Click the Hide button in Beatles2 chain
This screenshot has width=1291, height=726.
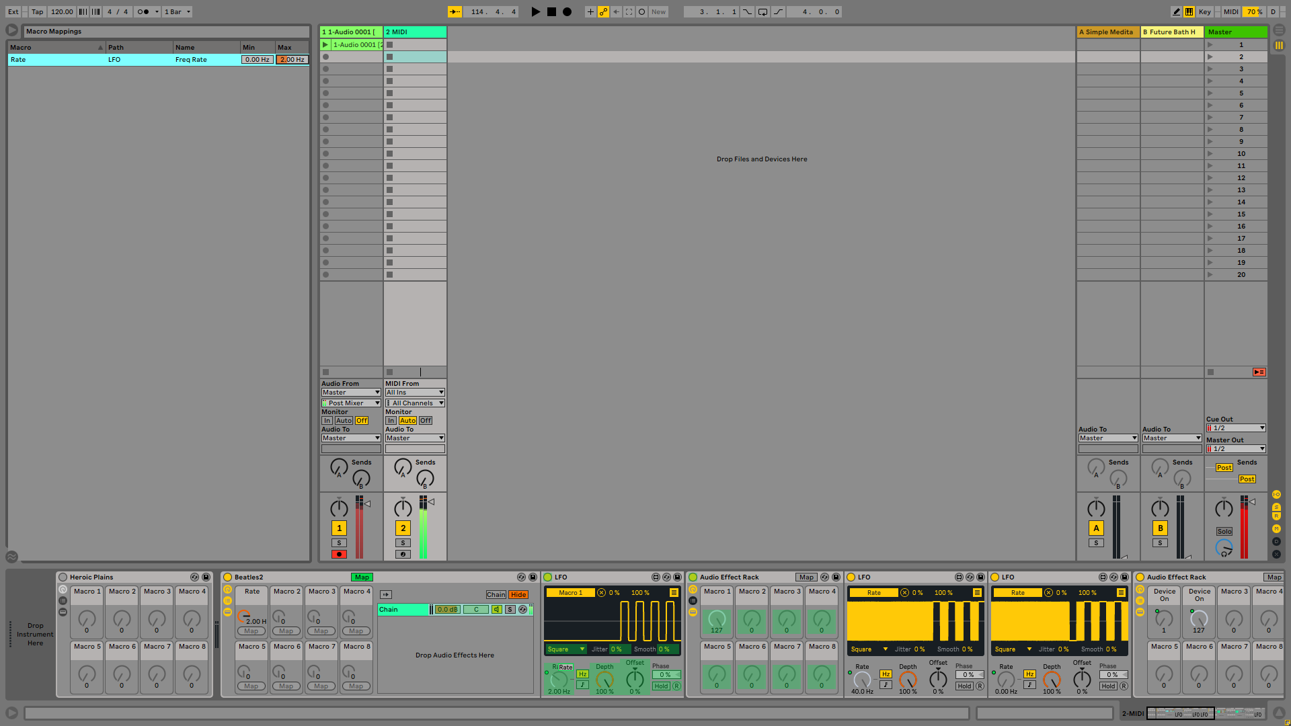pyautogui.click(x=518, y=594)
